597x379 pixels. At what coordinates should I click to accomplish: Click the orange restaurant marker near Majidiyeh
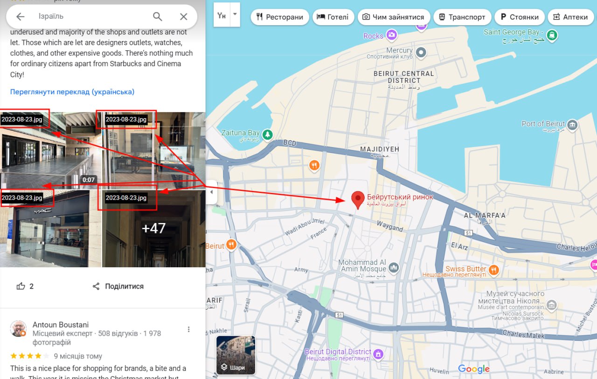[x=315, y=165]
